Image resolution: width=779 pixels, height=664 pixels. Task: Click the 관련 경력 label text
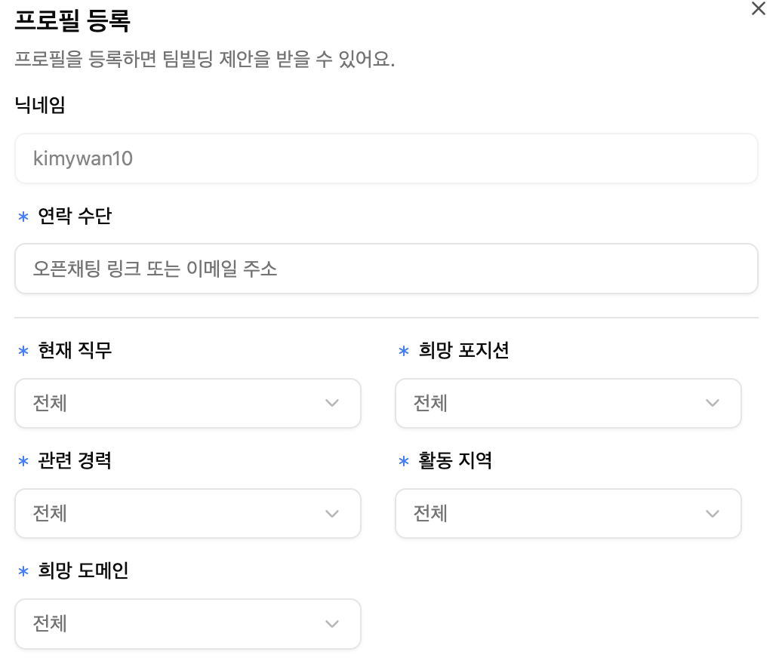coord(75,460)
